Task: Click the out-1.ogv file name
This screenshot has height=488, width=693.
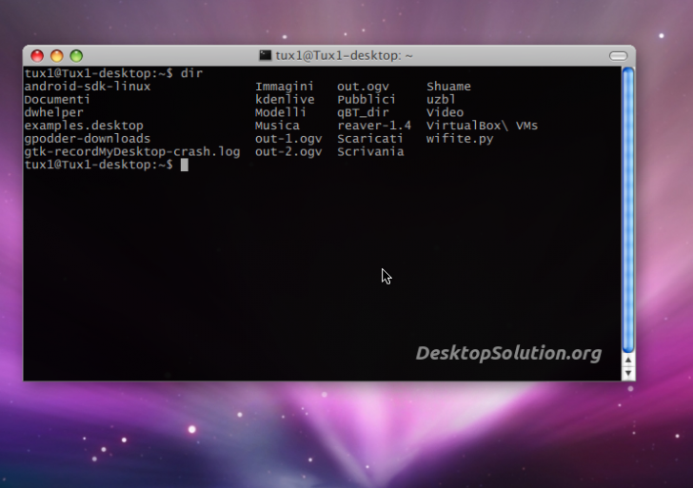Action: [288, 139]
